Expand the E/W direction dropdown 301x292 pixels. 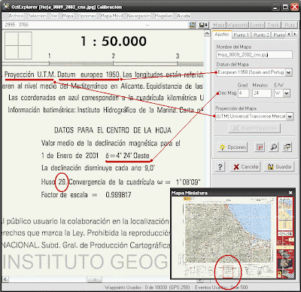pos(287,93)
